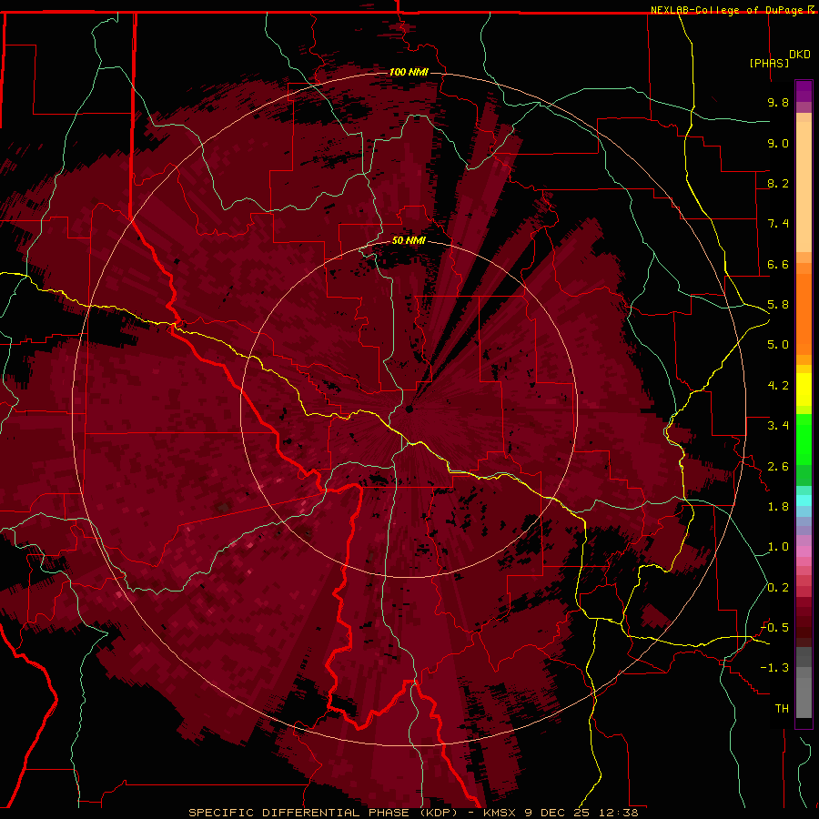Click the -0.5 legend value
The image size is (819, 819).
click(775, 627)
